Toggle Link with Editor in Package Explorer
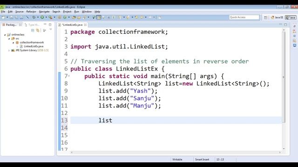 (x=38, y=30)
